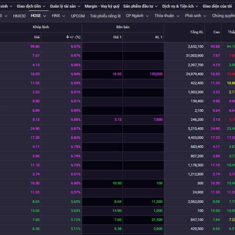
Task: Open the Giao diện của tôi menu
Action: click(217, 6)
